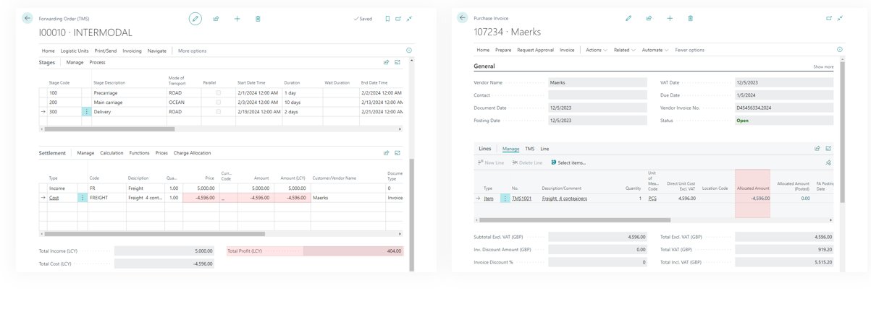Viewport: 871px width, 309px height.
Task: Toggle Parallel checkbox for Precarriage stage
Action: click(218, 93)
